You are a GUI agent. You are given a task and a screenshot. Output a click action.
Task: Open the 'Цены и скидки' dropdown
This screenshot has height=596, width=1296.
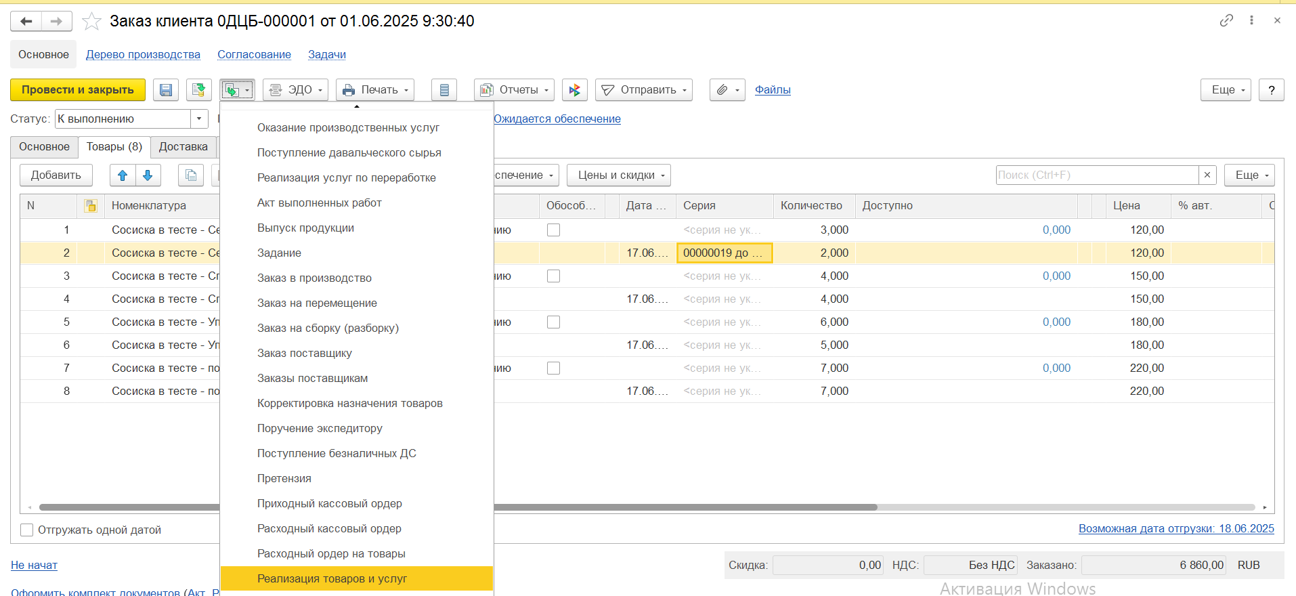[x=619, y=175]
